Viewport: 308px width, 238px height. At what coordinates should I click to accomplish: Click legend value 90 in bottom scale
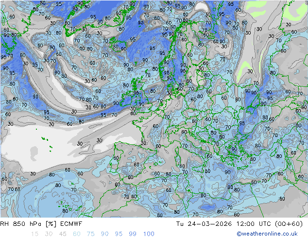click(104, 234)
